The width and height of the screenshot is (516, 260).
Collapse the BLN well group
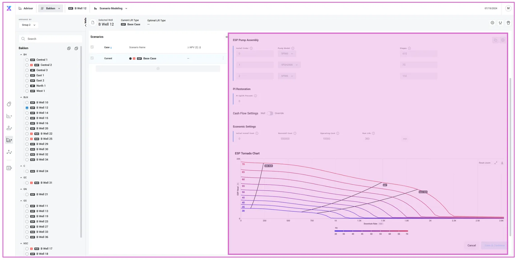(21, 97)
